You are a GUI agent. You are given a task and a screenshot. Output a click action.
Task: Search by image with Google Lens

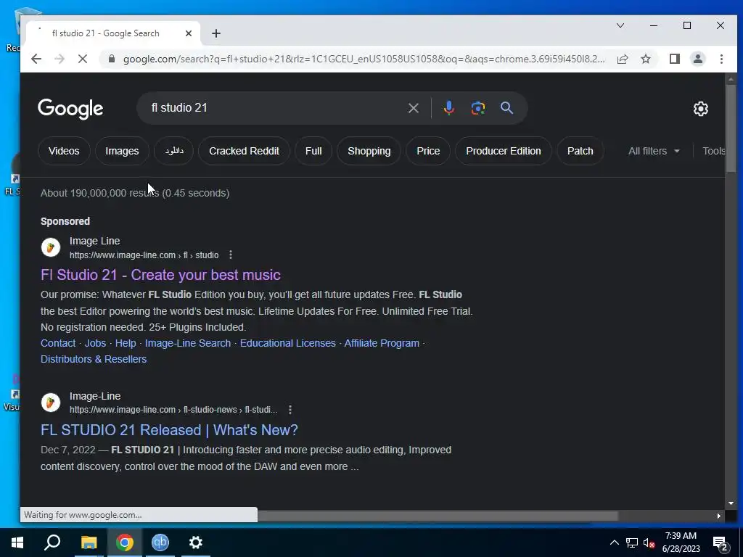point(477,108)
